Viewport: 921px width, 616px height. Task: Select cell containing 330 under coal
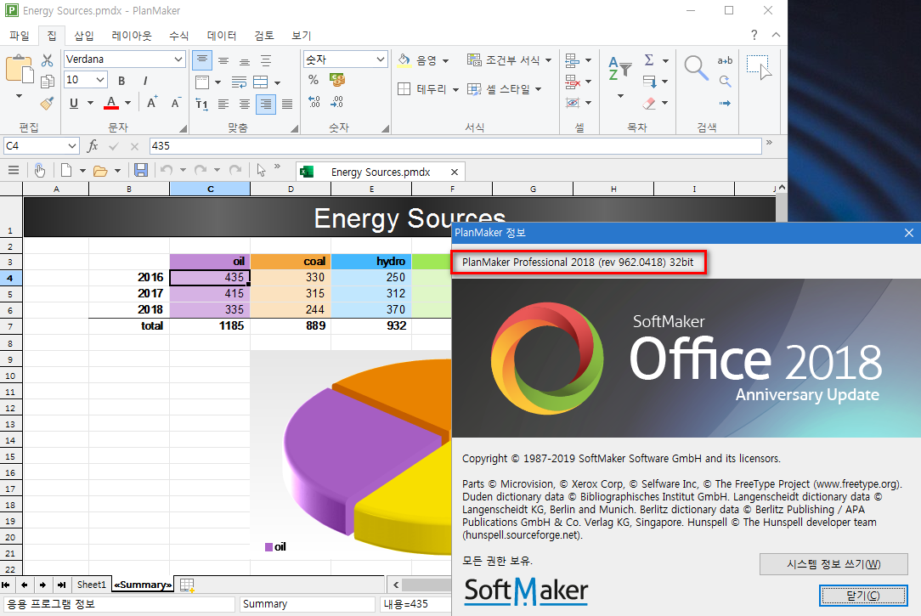tap(291, 277)
